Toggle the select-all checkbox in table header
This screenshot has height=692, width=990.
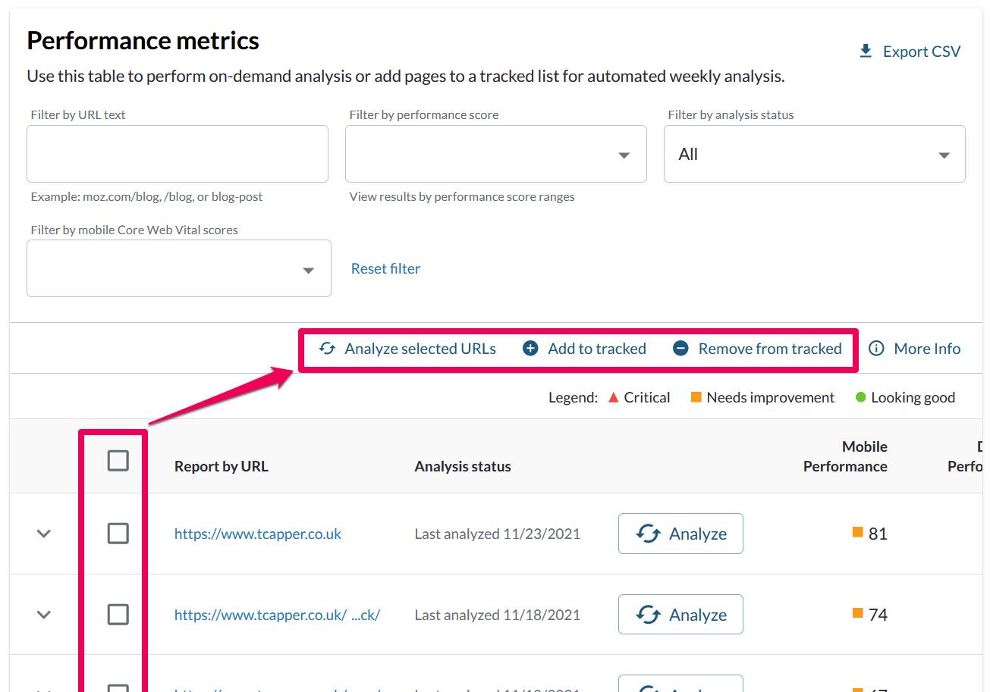pos(118,460)
